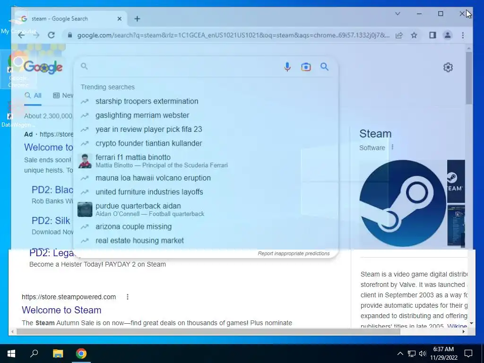
Task: Open 'PD2: Blac' ad sitelink
Action: point(52,190)
